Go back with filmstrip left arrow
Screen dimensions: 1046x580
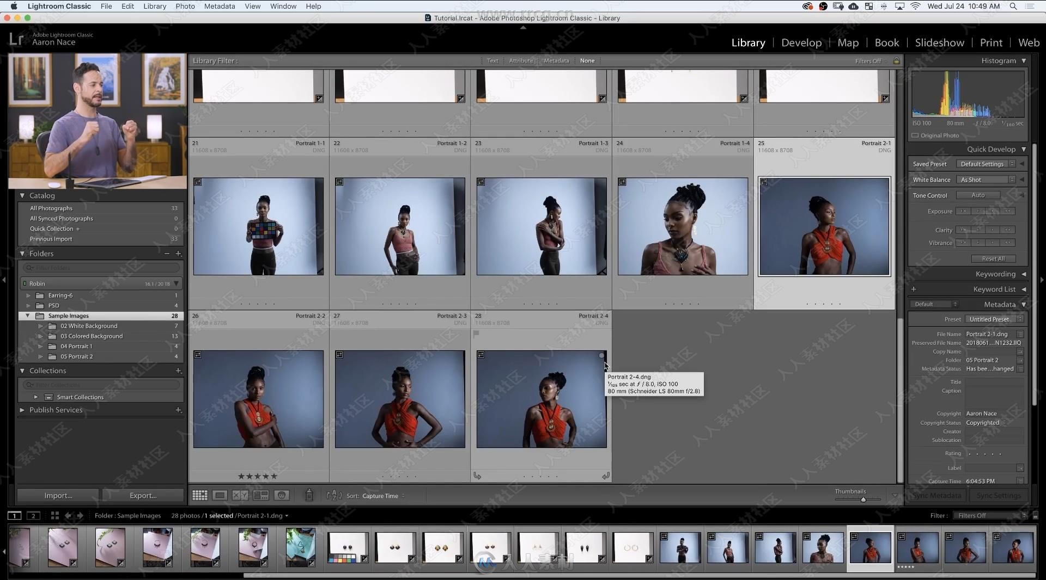68,515
